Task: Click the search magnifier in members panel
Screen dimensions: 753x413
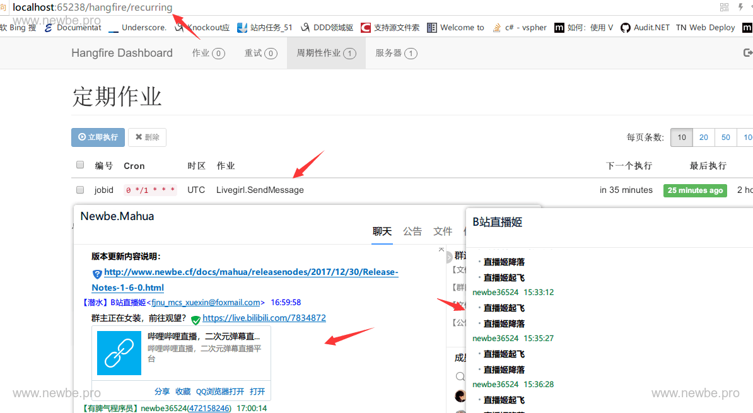Action: 460,377
